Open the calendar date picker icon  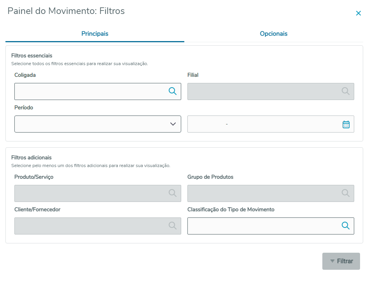(346, 124)
